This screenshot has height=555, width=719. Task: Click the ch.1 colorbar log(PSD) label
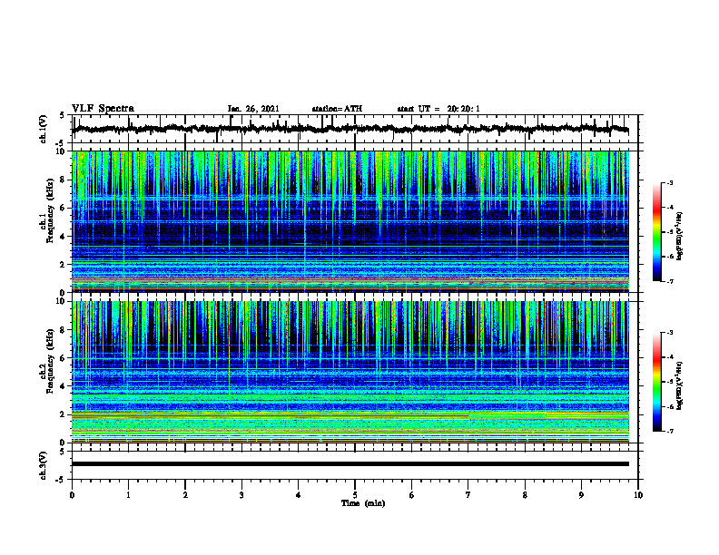point(679,237)
